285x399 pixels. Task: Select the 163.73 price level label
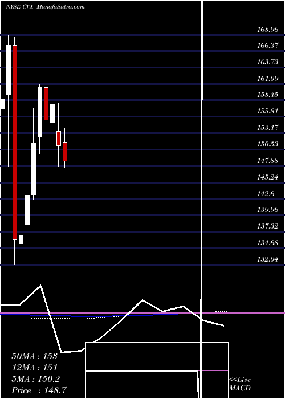[268, 62]
